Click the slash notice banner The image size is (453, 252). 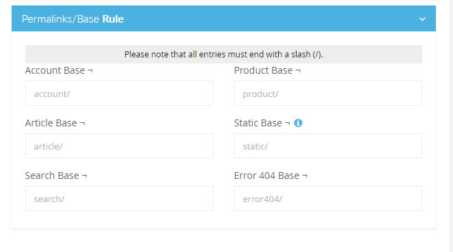(223, 54)
